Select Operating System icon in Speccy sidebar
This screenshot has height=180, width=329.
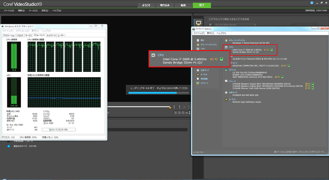(x=198, y=44)
